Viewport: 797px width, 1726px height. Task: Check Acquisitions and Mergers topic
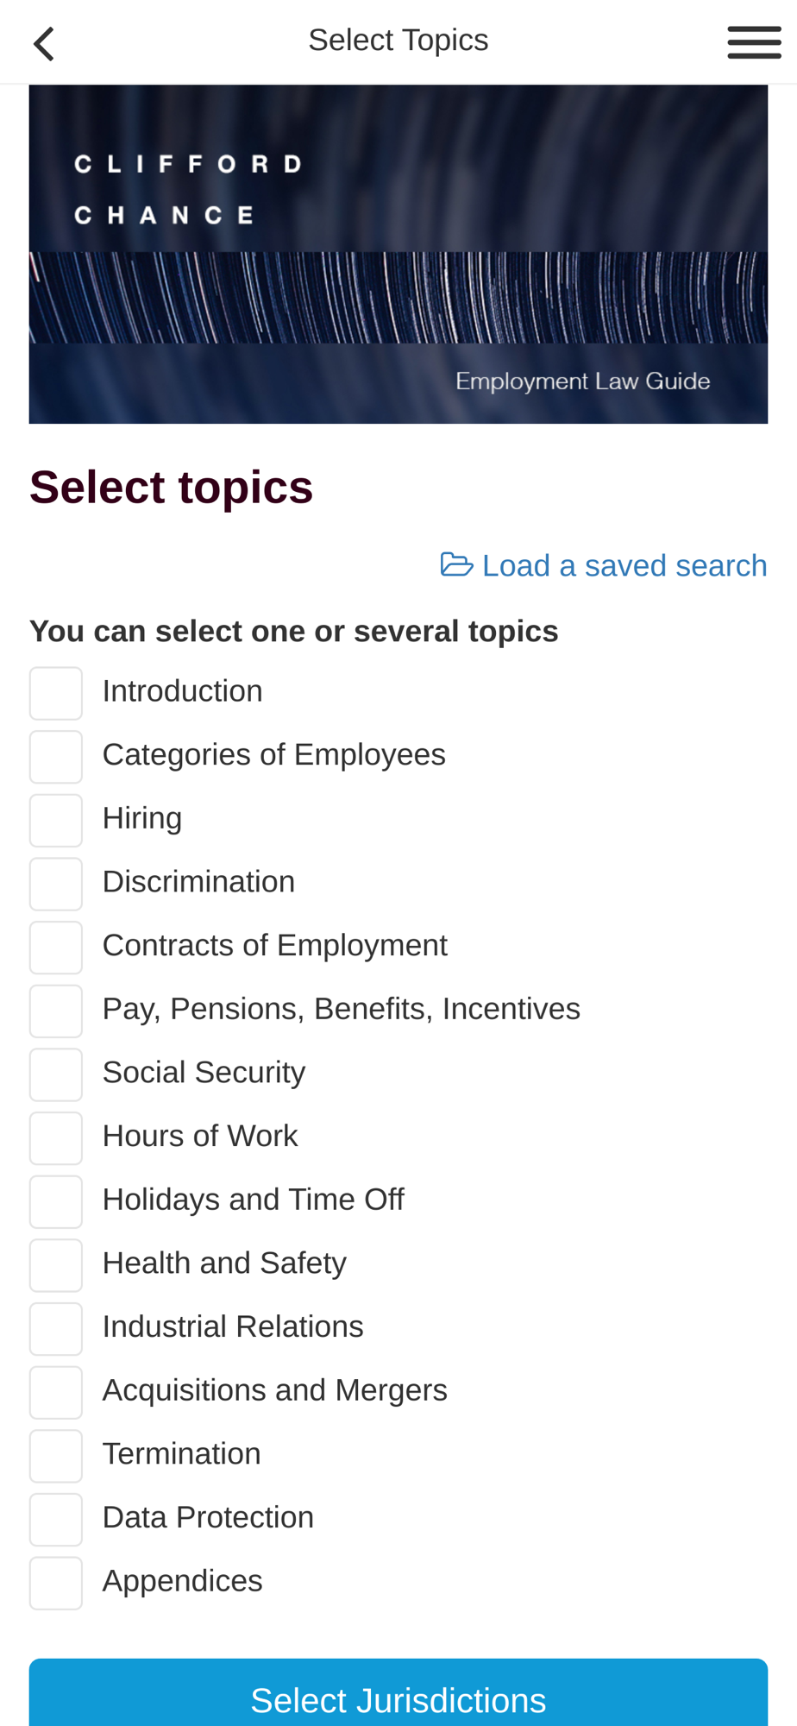pyautogui.click(x=56, y=1393)
